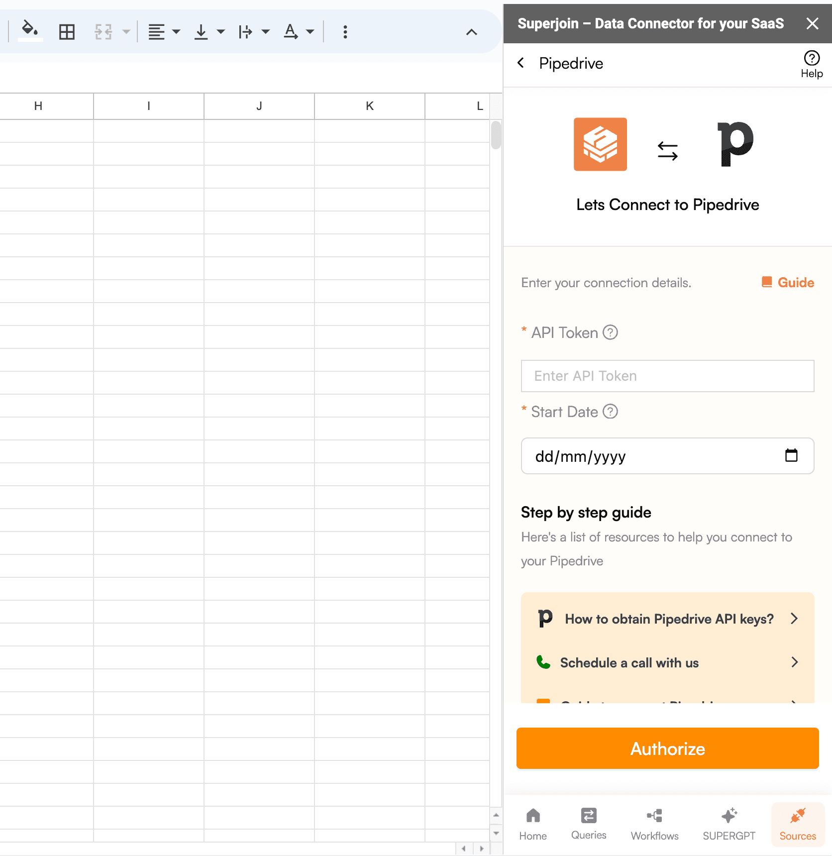Select column L header

click(457, 106)
